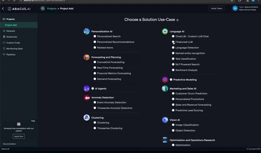Select the Optimization radio button
The image size is (261, 153).
pyautogui.click(x=173, y=145)
